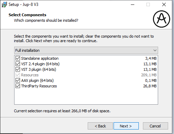This screenshot has width=174, height=134.
Task: Click the setup installer icon in title bar
Action: click(4, 4)
